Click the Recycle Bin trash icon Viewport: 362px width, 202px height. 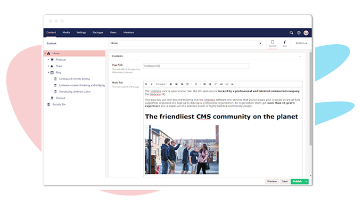coord(49,105)
